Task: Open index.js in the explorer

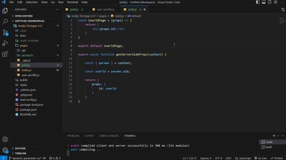Action: (37, 70)
